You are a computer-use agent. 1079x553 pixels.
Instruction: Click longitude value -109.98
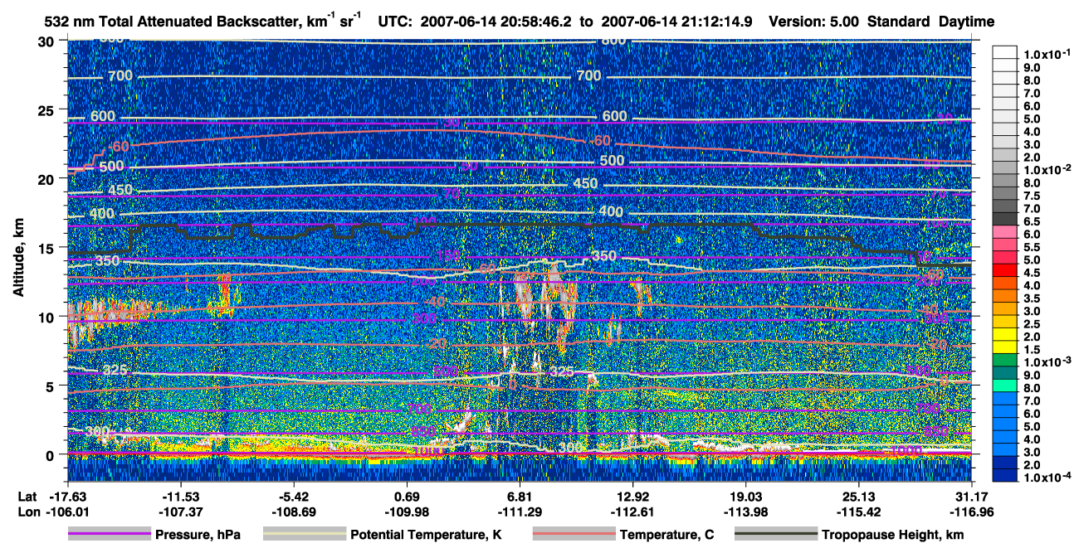click(x=408, y=512)
